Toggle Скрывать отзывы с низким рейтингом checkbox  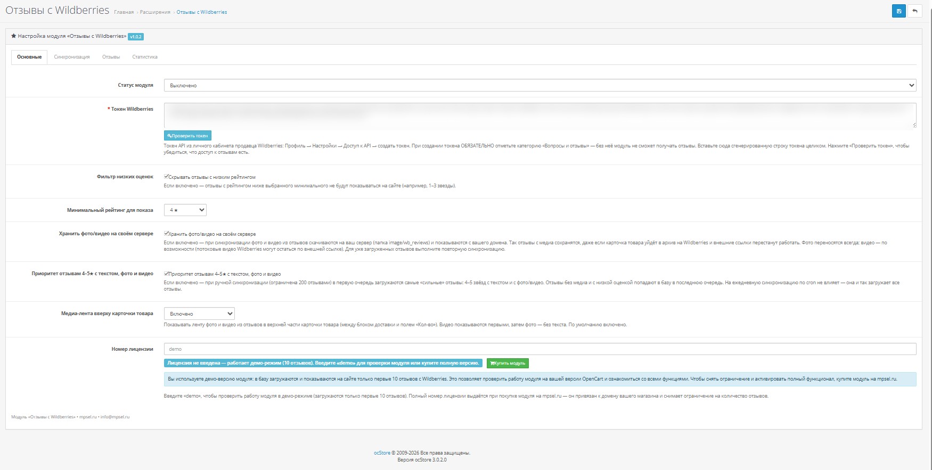pyautogui.click(x=166, y=177)
